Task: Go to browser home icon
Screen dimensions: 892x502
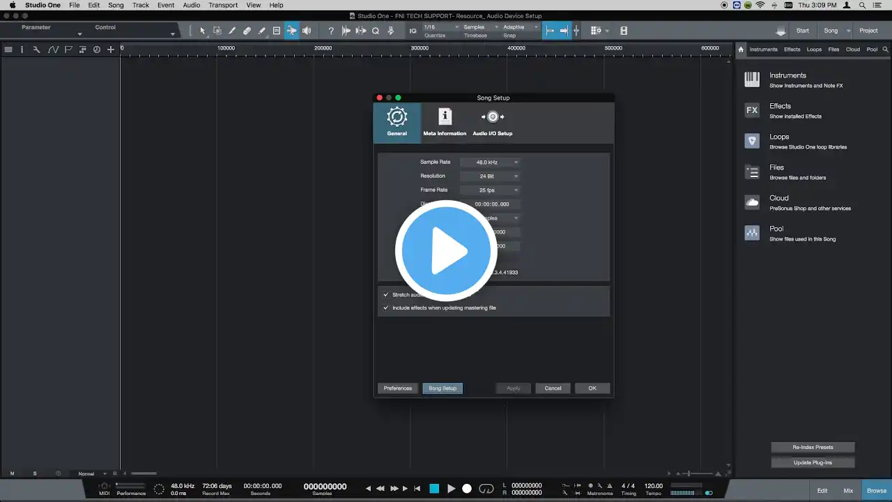Action: (x=741, y=50)
